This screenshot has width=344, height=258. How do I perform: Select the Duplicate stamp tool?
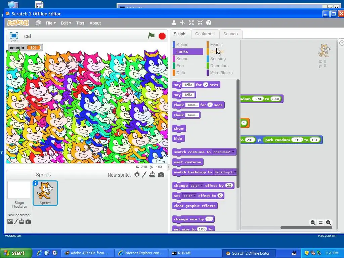coord(174,23)
